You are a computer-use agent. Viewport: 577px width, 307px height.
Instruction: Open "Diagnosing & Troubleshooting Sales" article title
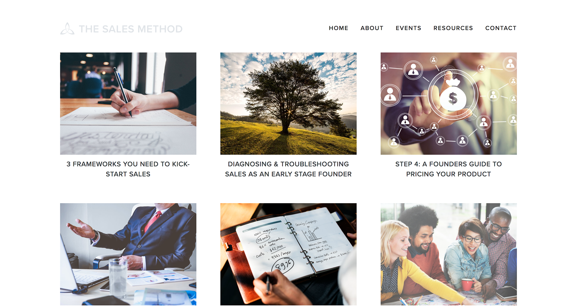(288, 169)
